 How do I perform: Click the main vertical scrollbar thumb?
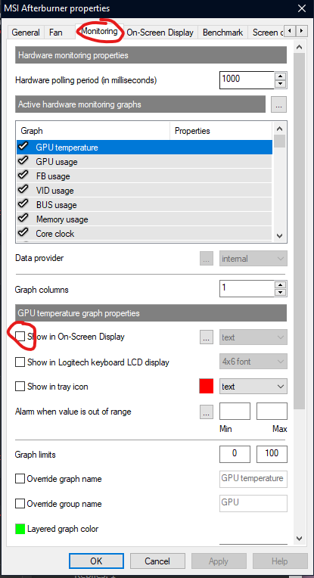(300, 233)
